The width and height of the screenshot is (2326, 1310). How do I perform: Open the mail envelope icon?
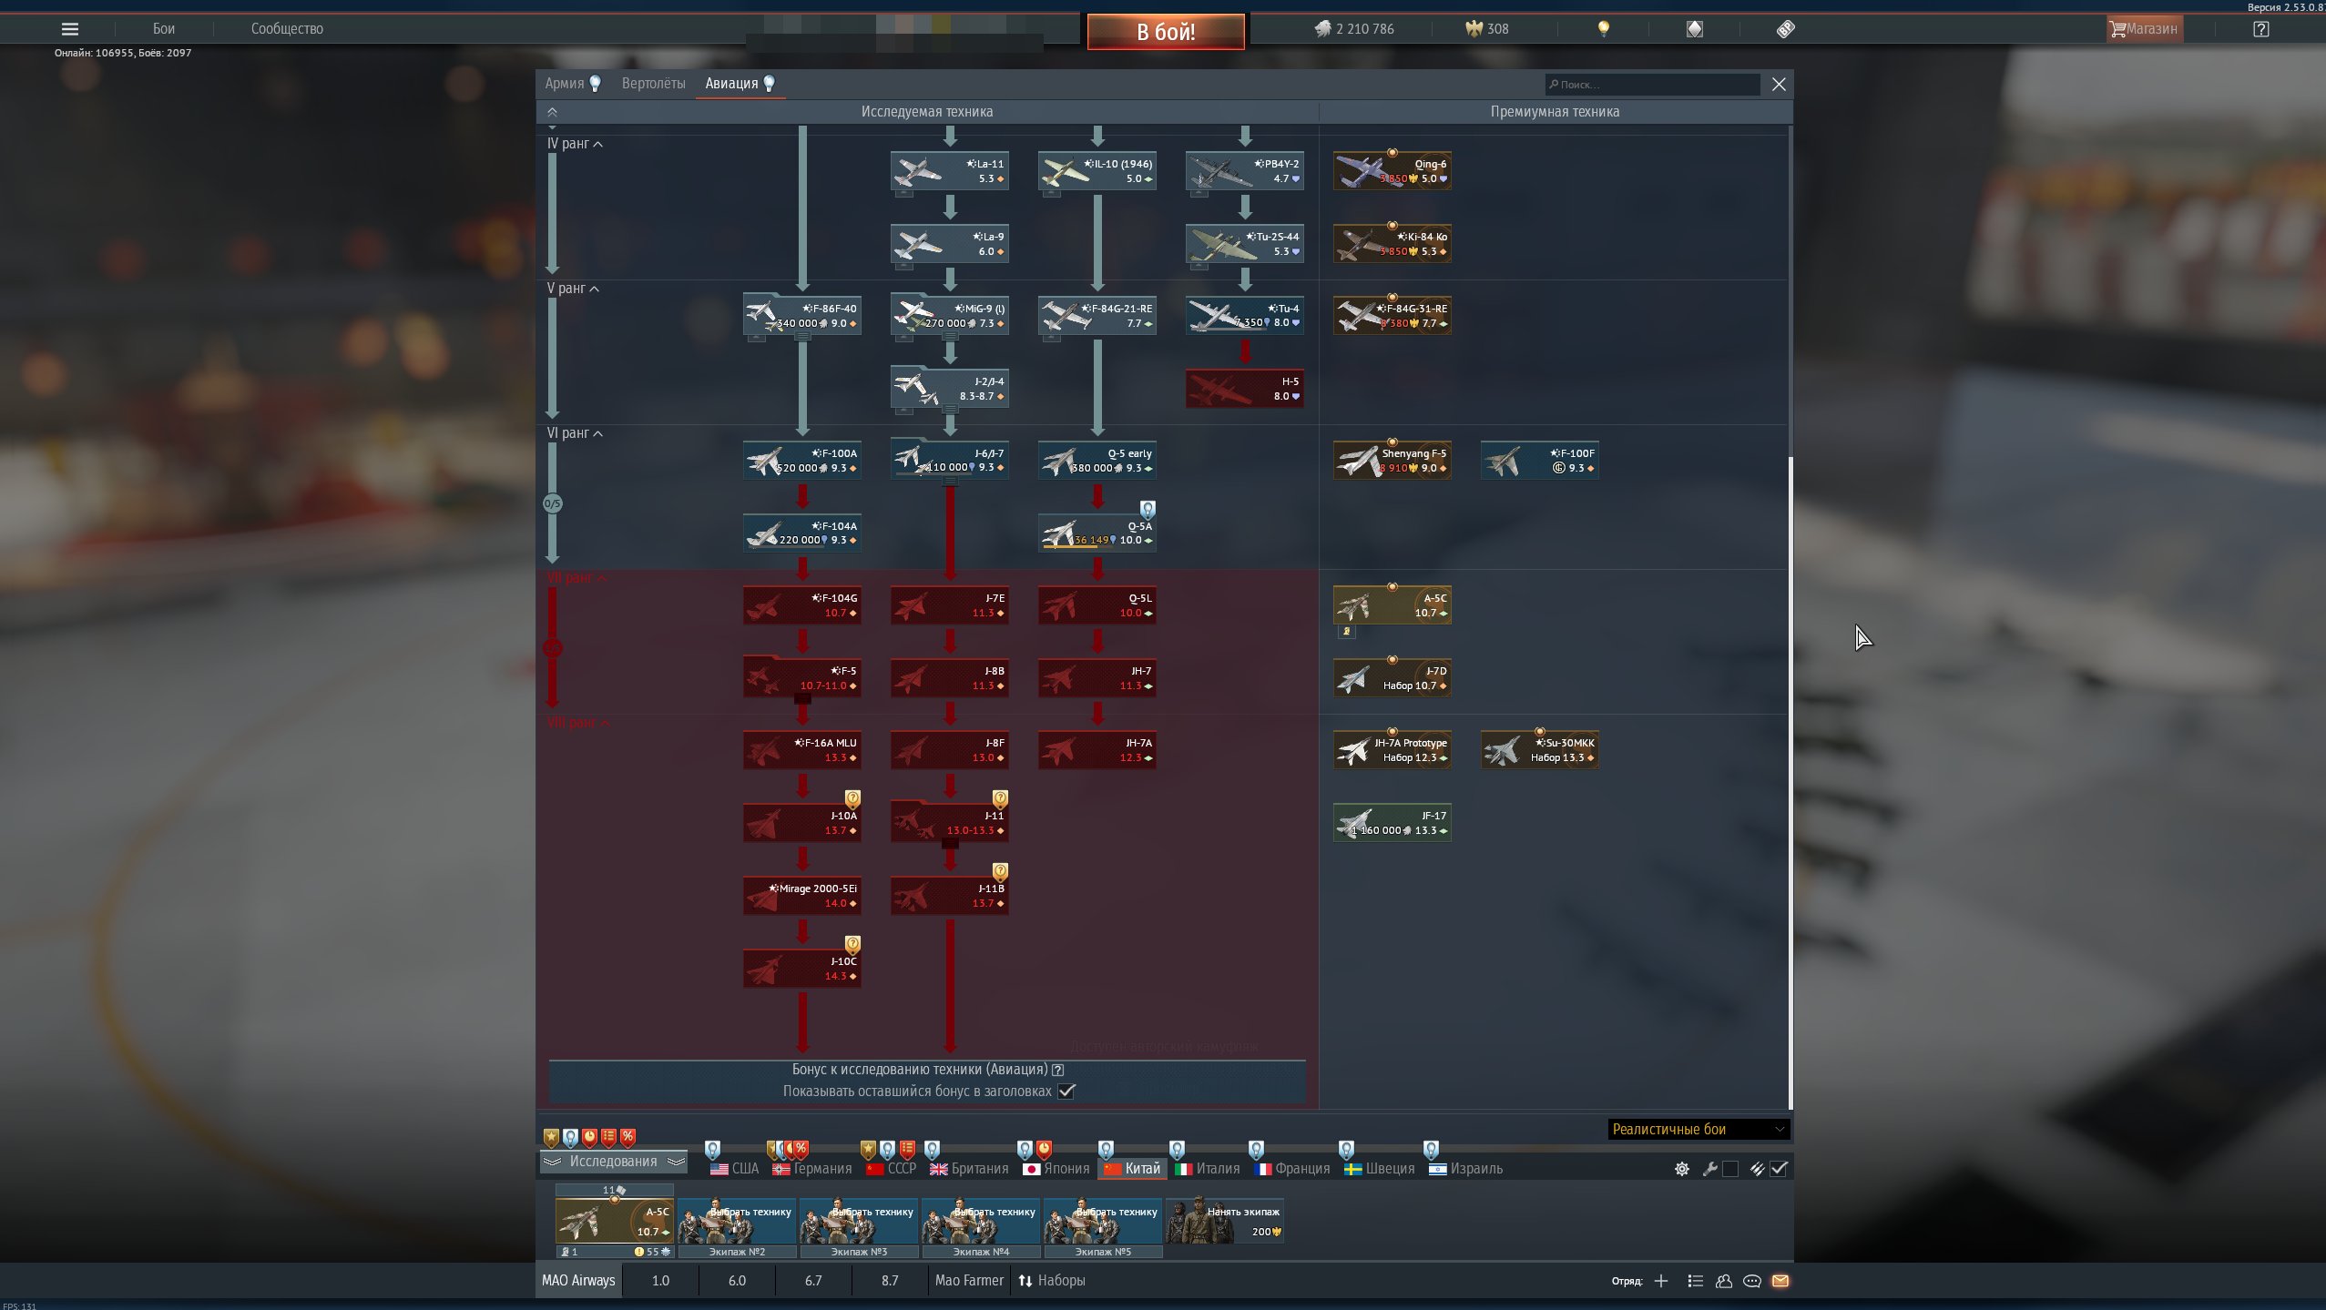[1780, 1281]
